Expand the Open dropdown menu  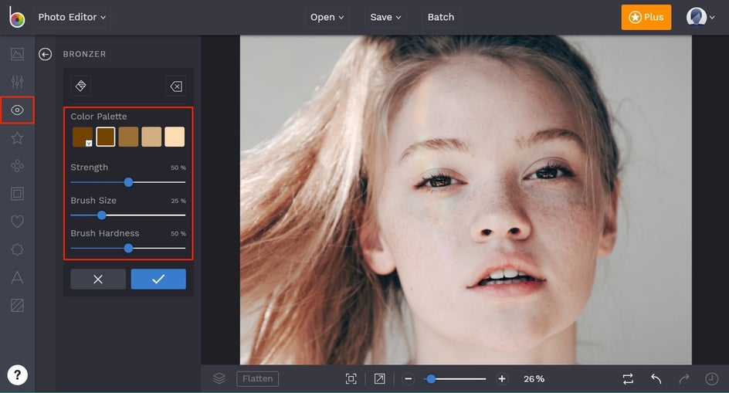coord(327,17)
